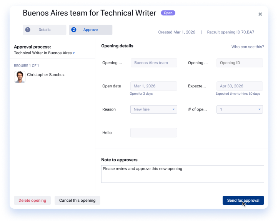Select the Approve tab

coord(90,30)
